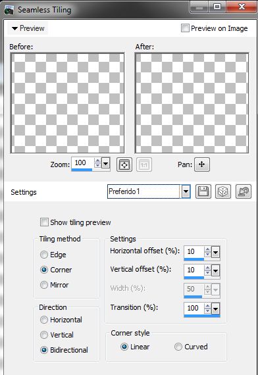Select the Edge tiling method
This screenshot has width=258, height=375.
pyautogui.click(x=44, y=255)
